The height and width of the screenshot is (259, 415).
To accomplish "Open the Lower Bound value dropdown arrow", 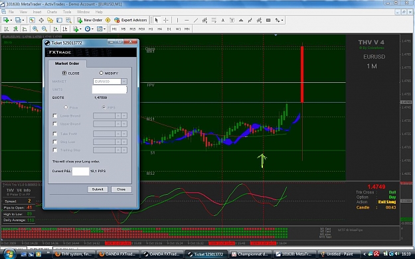I will pyautogui.click(x=124, y=116).
